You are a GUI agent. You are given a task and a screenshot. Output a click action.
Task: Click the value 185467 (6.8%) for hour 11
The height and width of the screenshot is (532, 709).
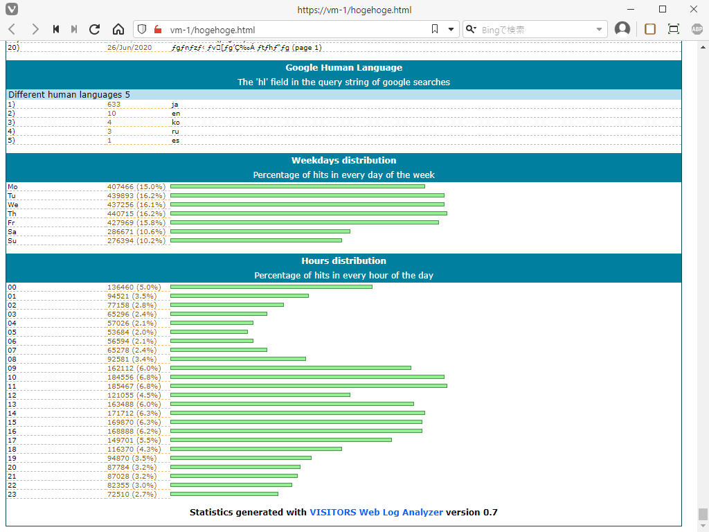pos(134,387)
